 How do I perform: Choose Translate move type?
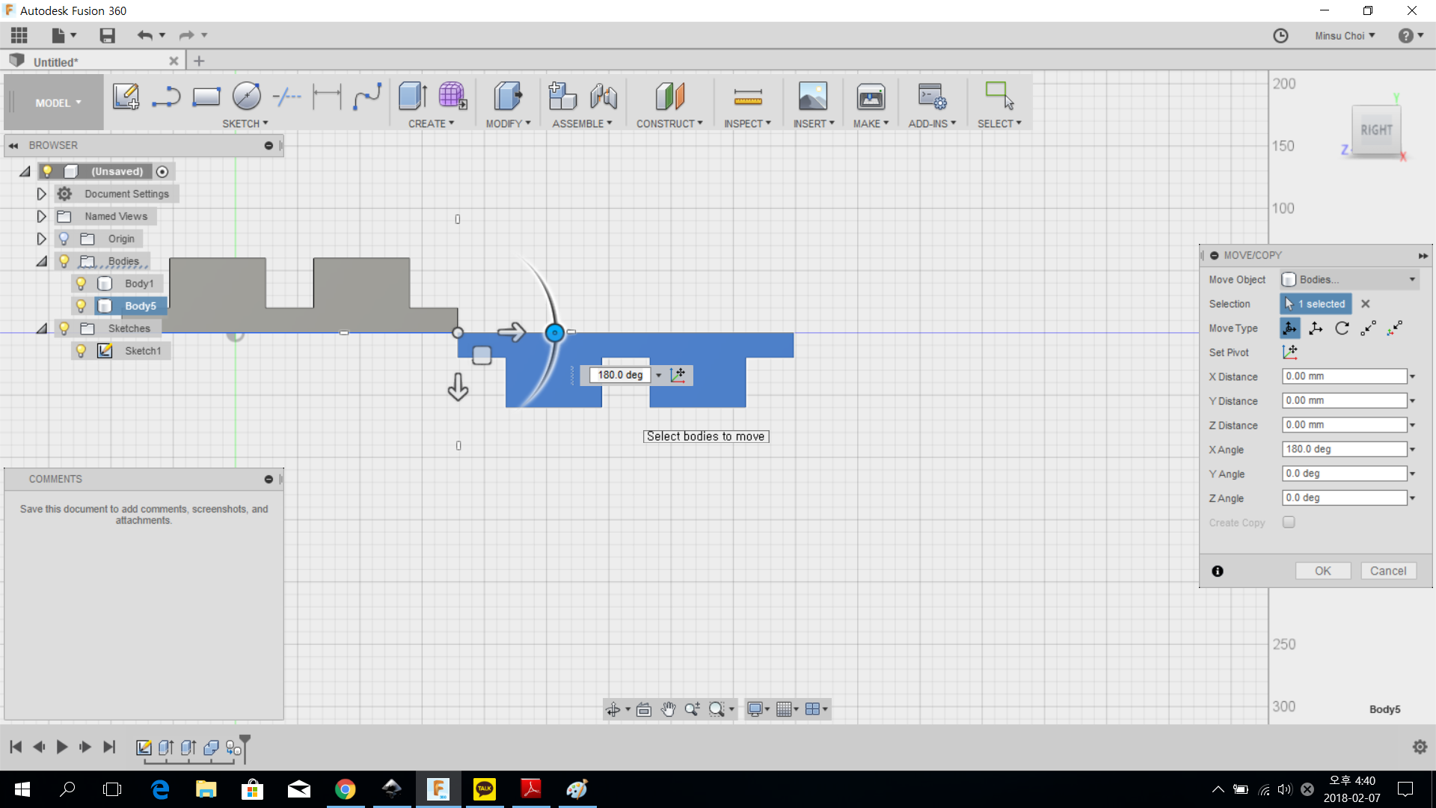point(1316,328)
